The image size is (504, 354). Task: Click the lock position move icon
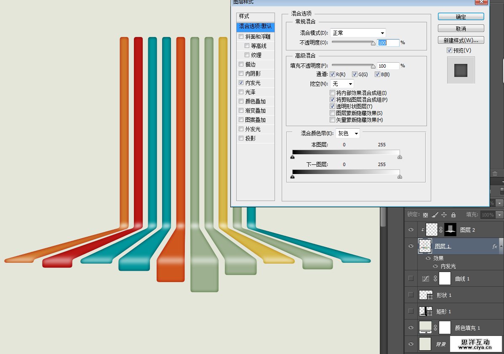coord(444,214)
